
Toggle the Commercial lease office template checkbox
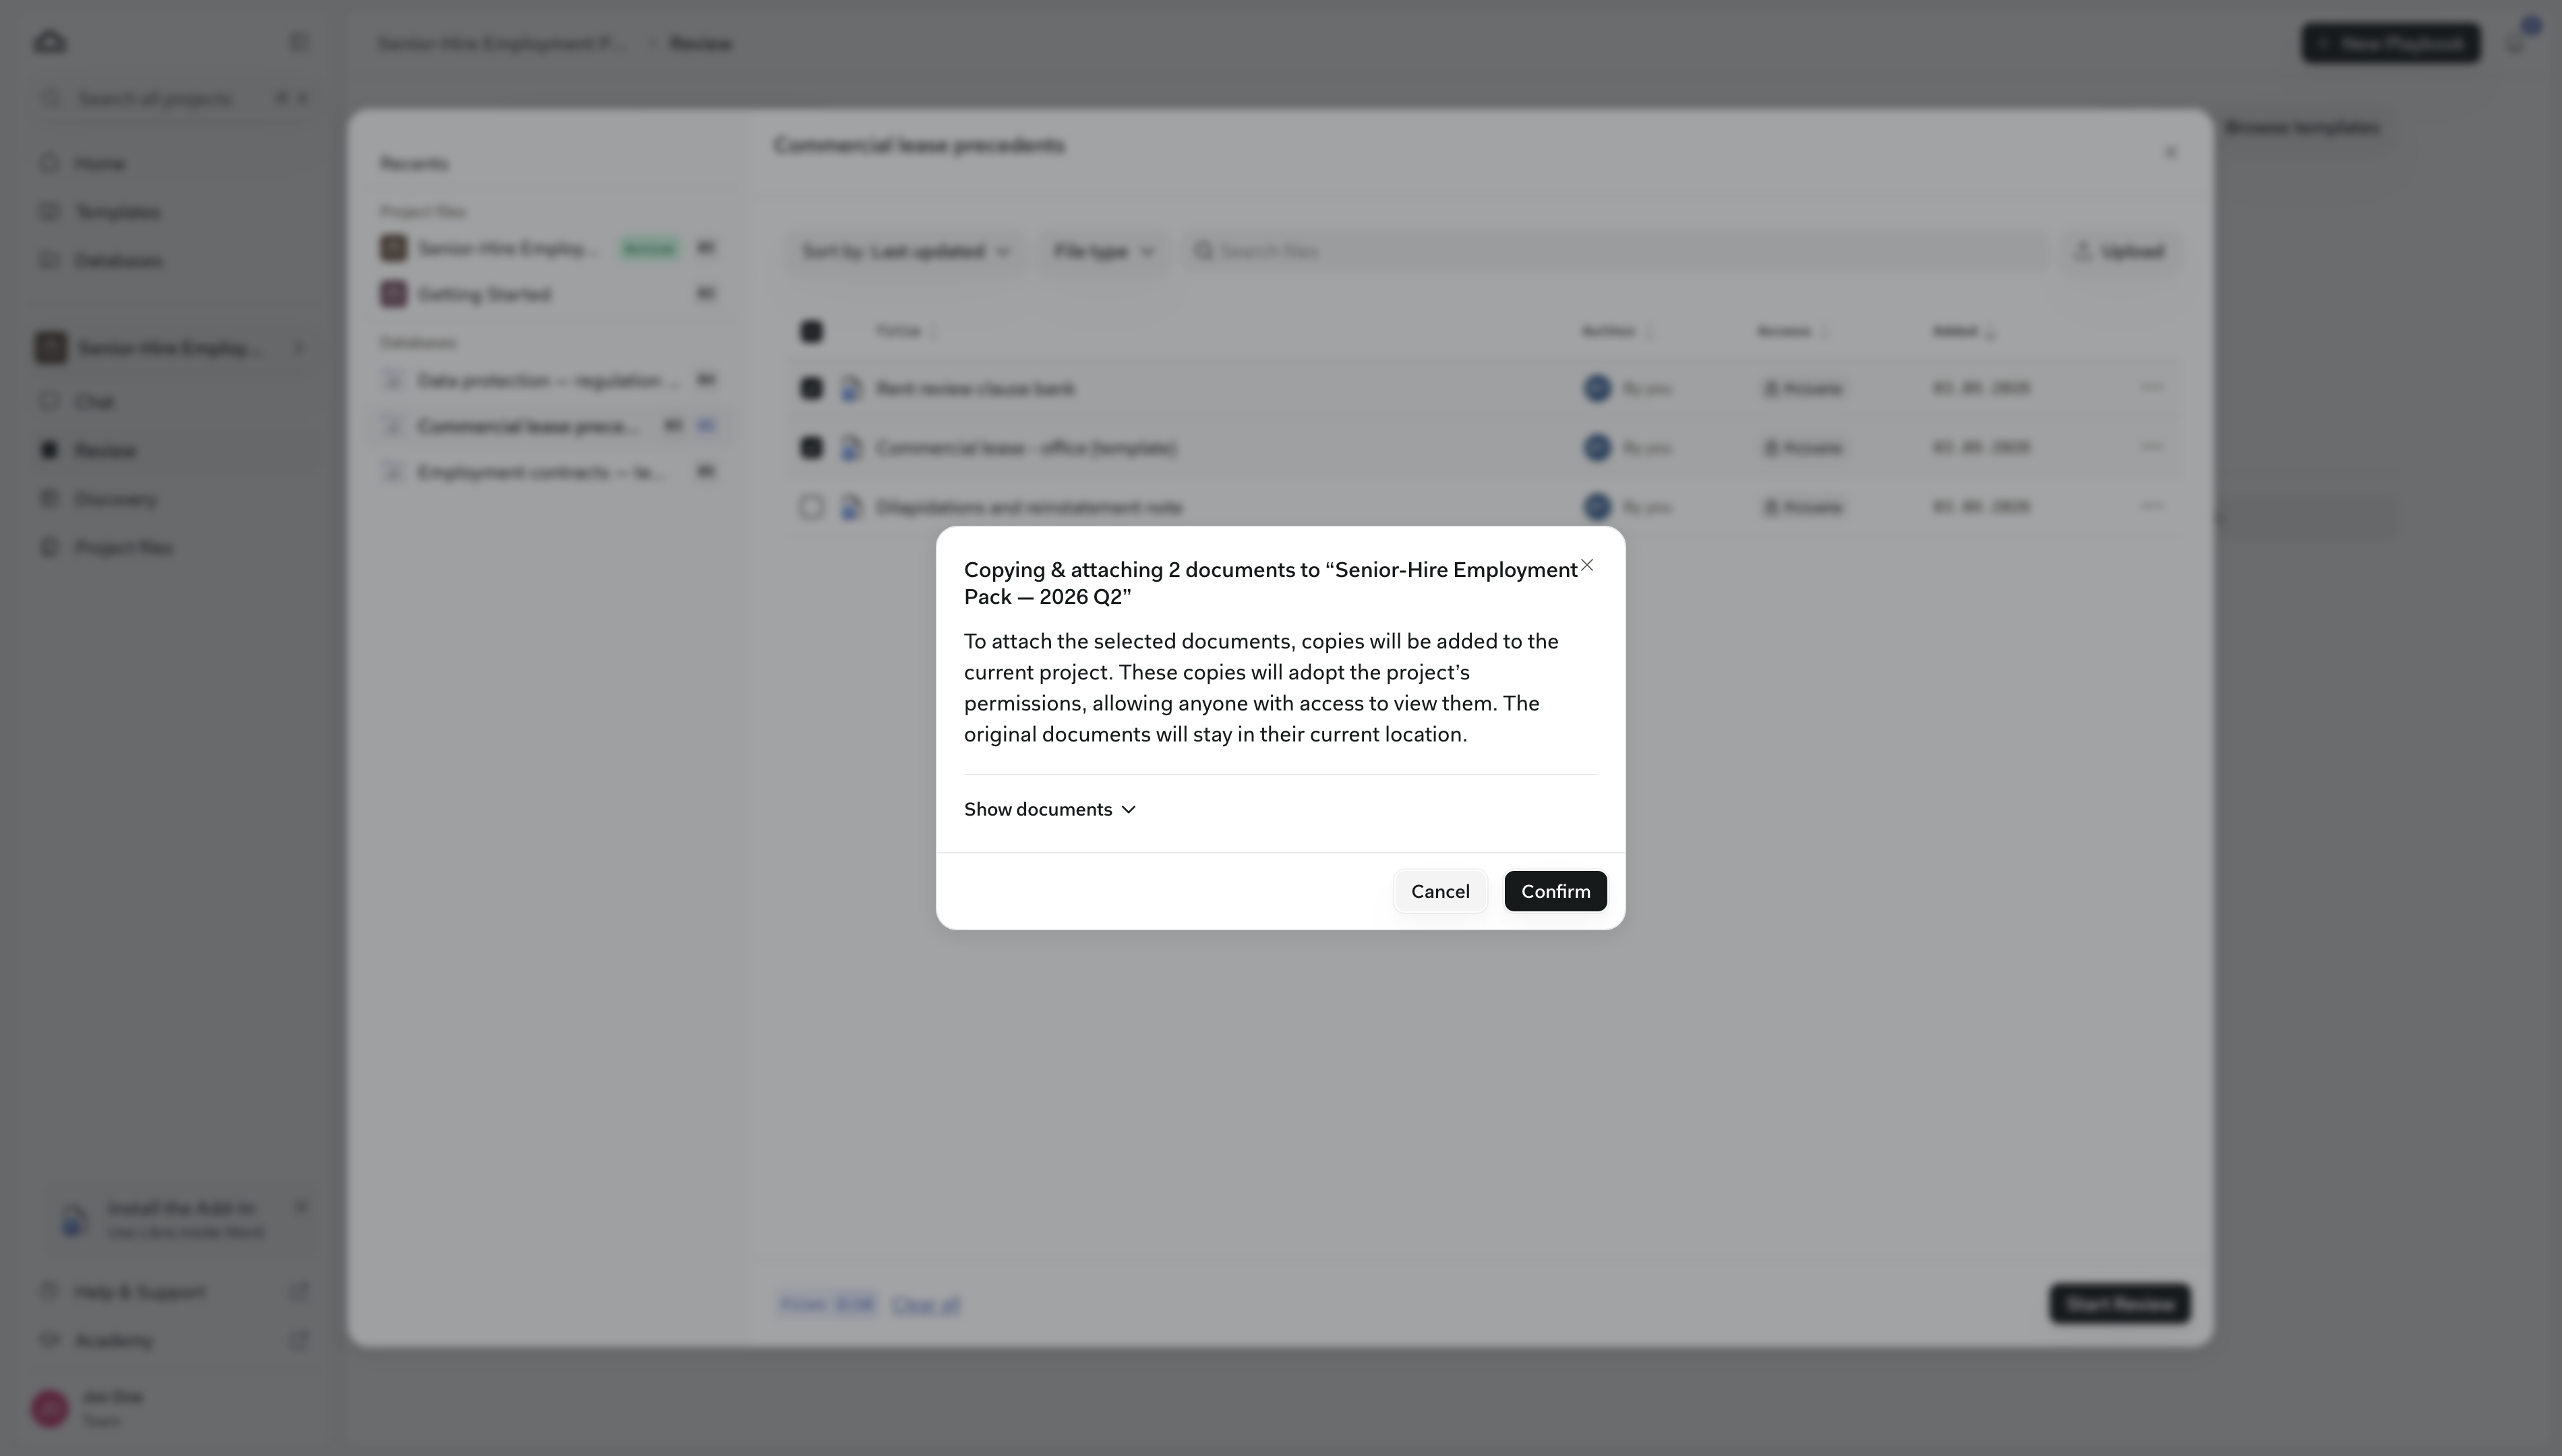[x=811, y=447]
